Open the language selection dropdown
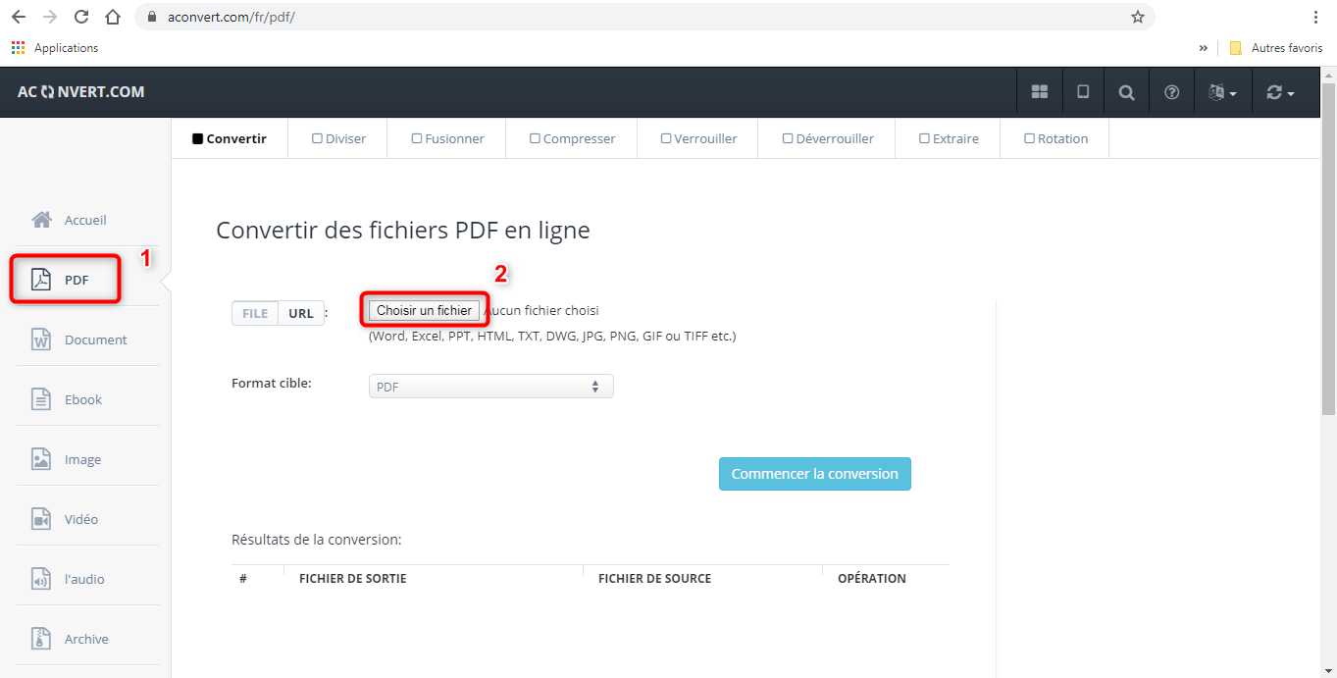The image size is (1337, 678). pos(1222,92)
